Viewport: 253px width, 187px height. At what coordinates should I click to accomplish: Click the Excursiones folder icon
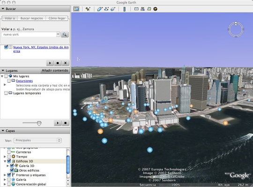click(13, 80)
